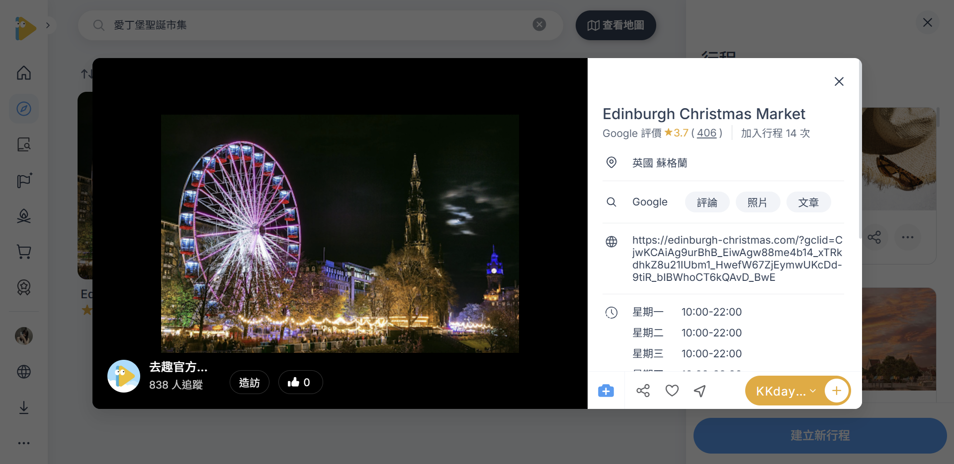The image size is (954, 464).
Task: Click the Edinburgh Christmas Market title
Action: pos(704,114)
